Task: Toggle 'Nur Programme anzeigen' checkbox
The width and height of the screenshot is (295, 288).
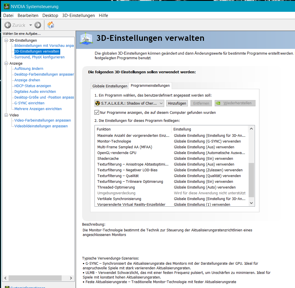Action: coord(97,112)
